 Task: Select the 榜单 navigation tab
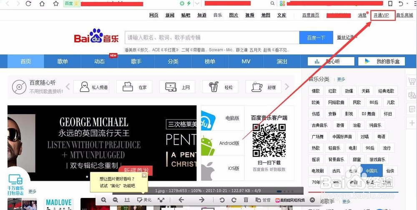[x=210, y=61]
